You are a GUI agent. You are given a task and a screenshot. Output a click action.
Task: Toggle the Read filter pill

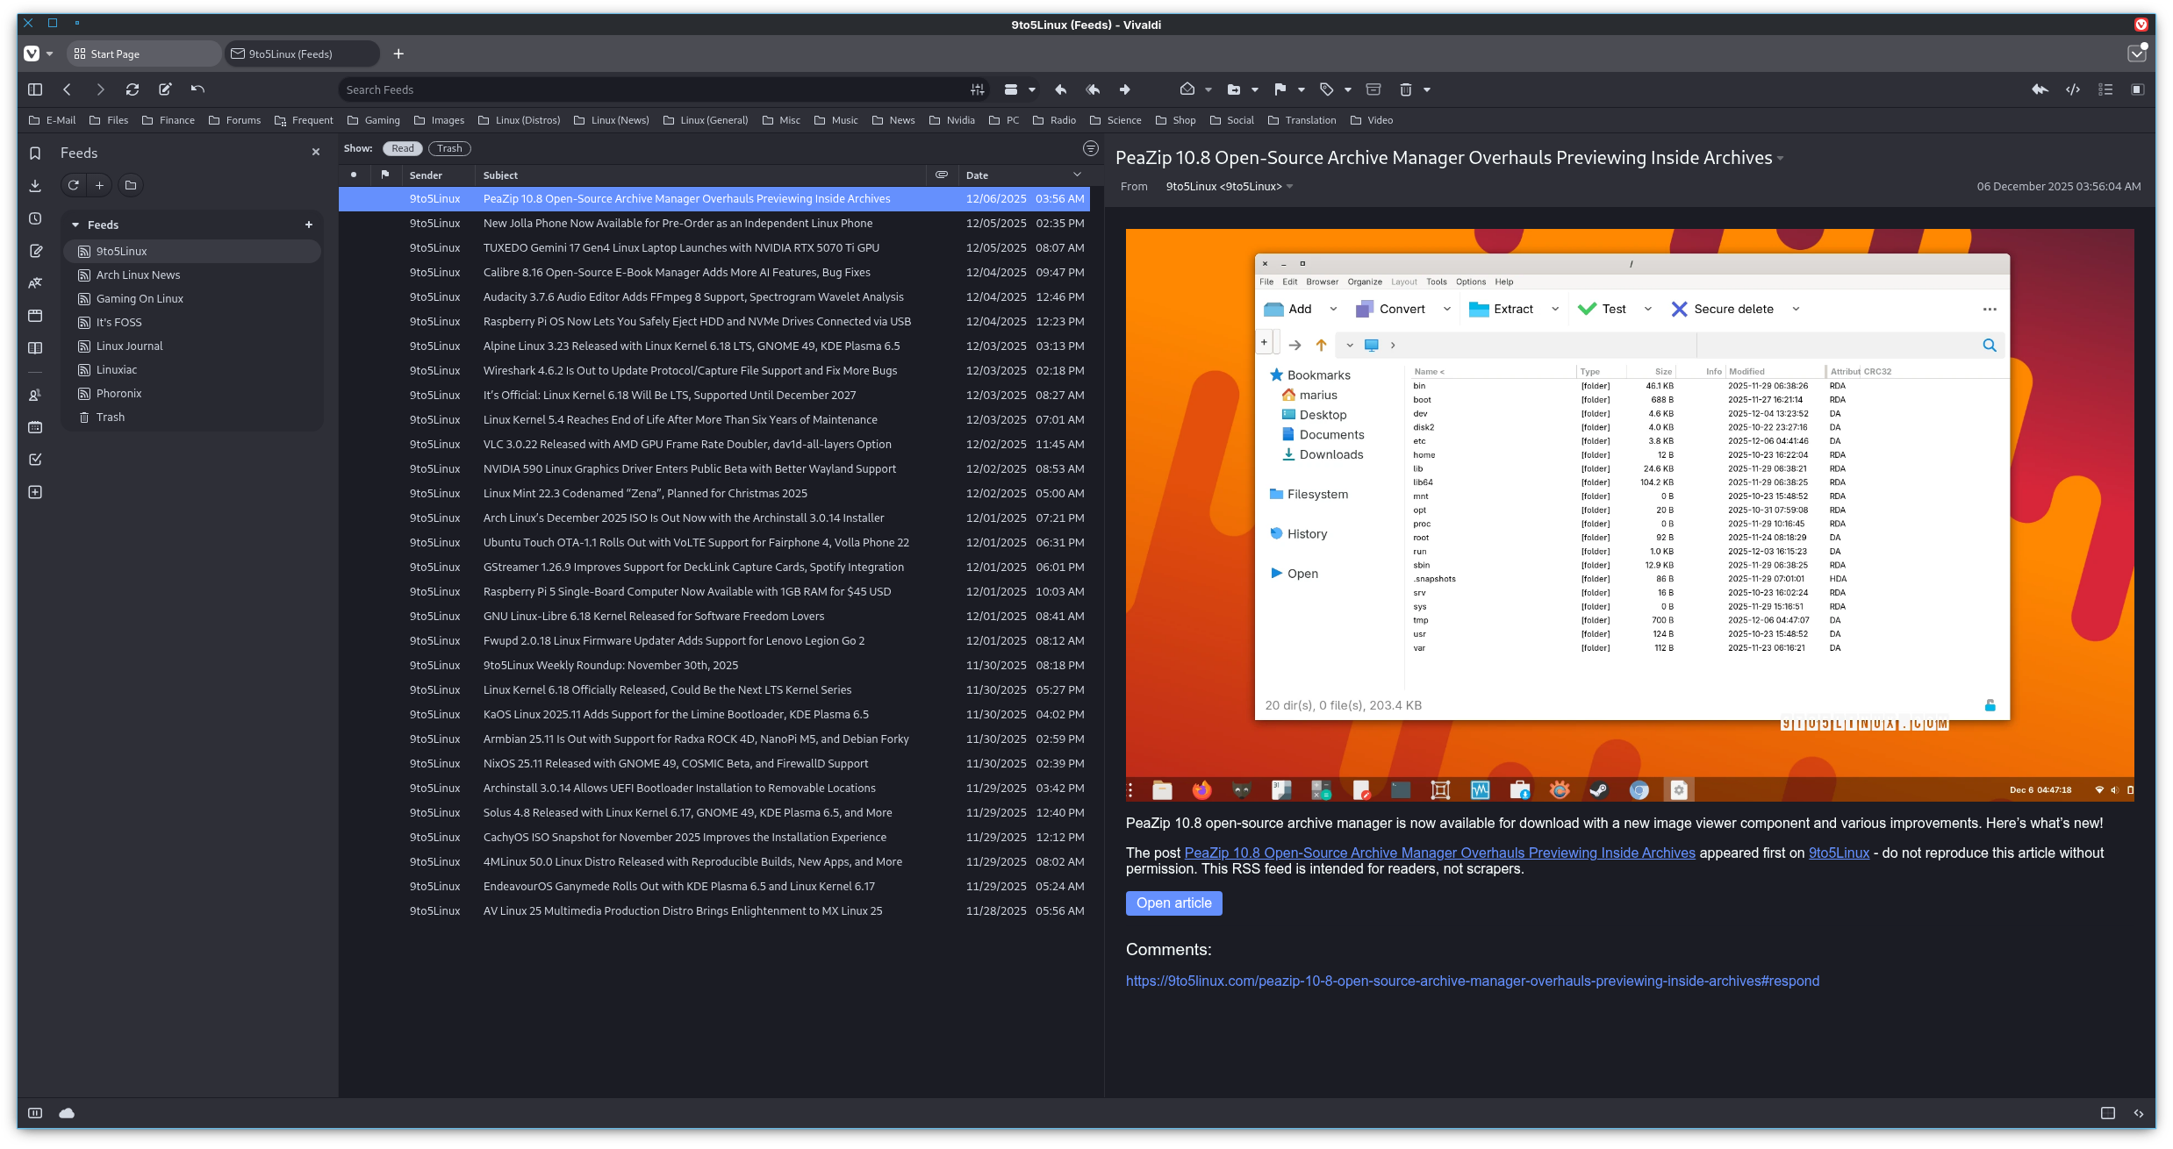tap(403, 148)
